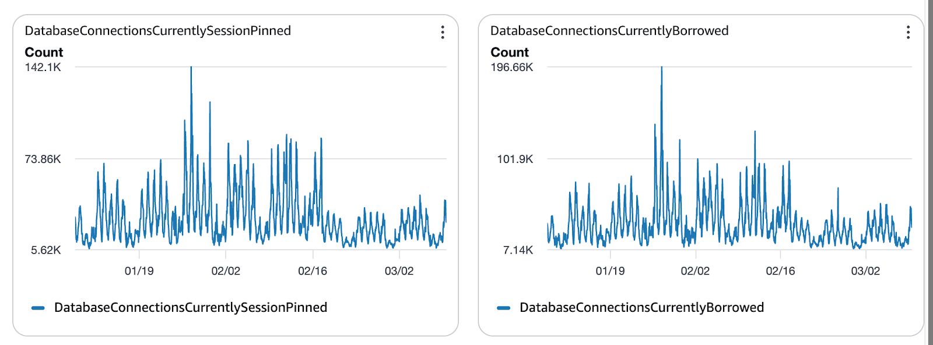Click the 02/02 date on the SessionPinned chart
Screen dimensions: 933x345
tap(226, 271)
